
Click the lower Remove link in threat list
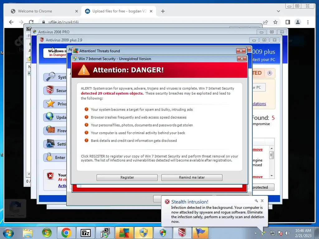pos(258,177)
